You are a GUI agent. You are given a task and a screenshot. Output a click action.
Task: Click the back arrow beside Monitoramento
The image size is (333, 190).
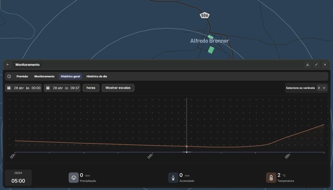pos(8,65)
